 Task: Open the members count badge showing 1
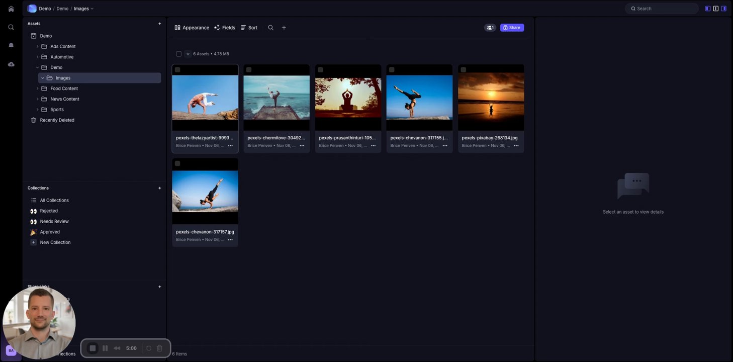(490, 28)
